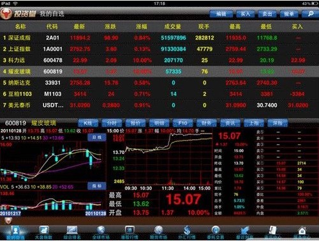Open 大盘指数 icon in bottom bar
Viewport: 319px width, 241px height.
click(x=44, y=233)
